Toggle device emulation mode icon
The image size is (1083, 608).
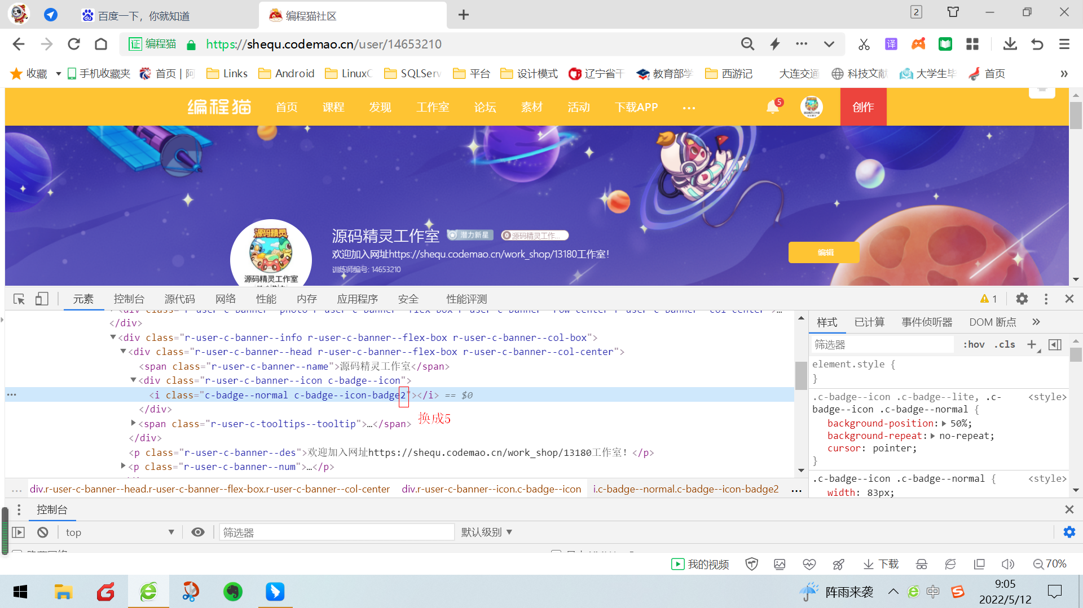[x=42, y=299]
